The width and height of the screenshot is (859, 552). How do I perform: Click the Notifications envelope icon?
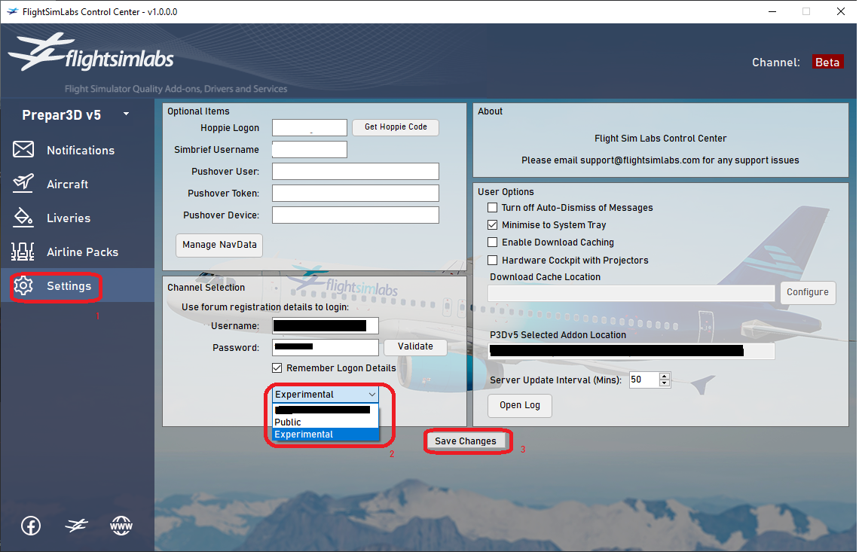[x=23, y=150]
